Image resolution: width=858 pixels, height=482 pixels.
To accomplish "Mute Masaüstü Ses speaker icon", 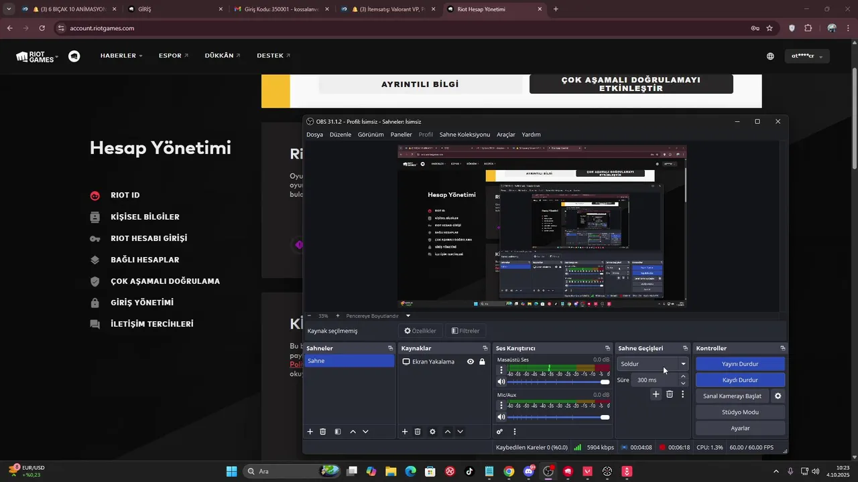I will [501, 382].
